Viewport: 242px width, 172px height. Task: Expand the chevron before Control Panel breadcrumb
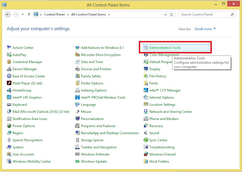pyautogui.click(x=41, y=14)
